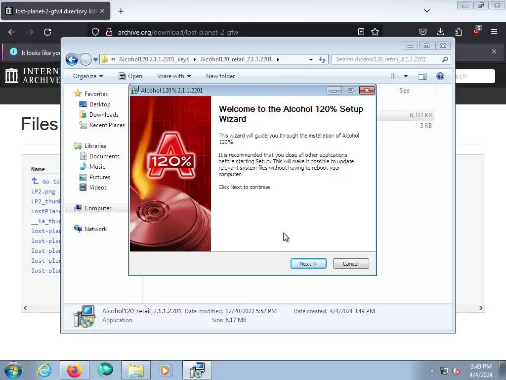Click the Size column header
Viewport: 506px width, 380px height.
404,91
